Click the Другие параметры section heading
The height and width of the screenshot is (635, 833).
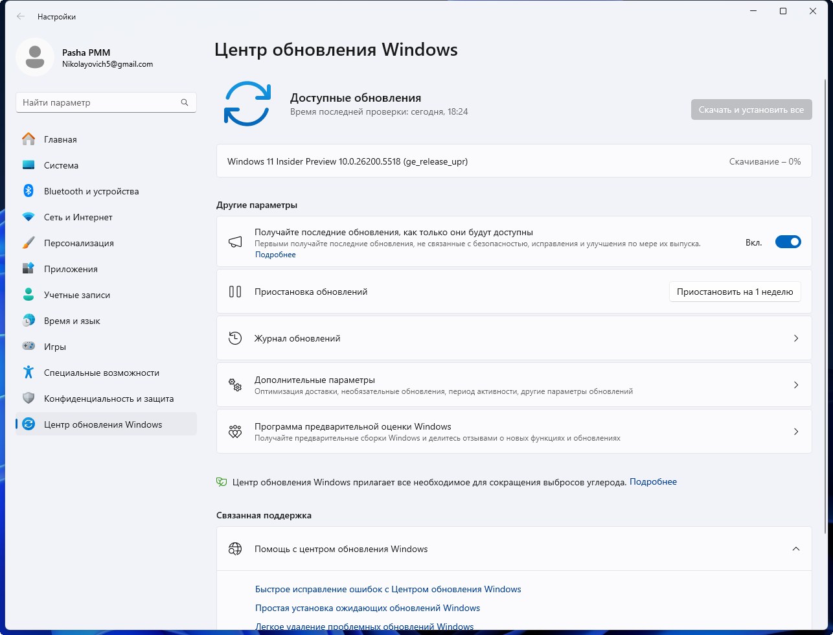pyautogui.click(x=257, y=205)
